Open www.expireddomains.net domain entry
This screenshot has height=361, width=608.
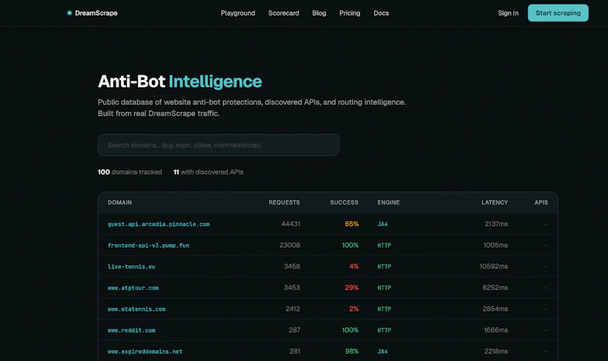(145, 351)
